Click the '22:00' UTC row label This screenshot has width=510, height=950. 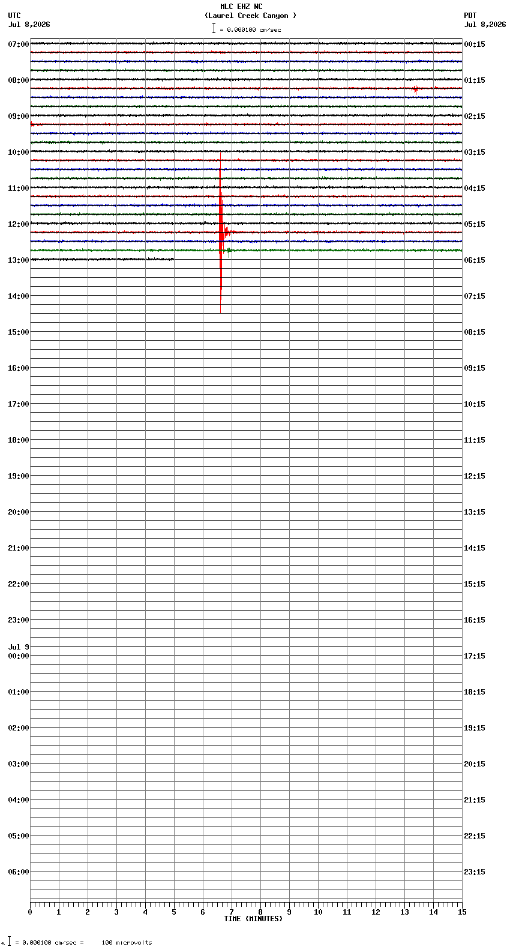(19, 584)
